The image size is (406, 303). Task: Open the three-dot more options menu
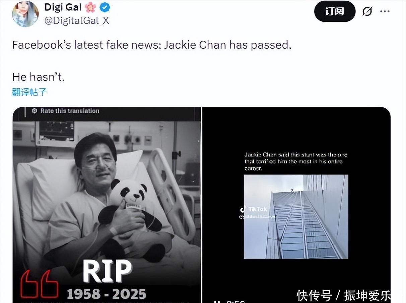(385, 11)
